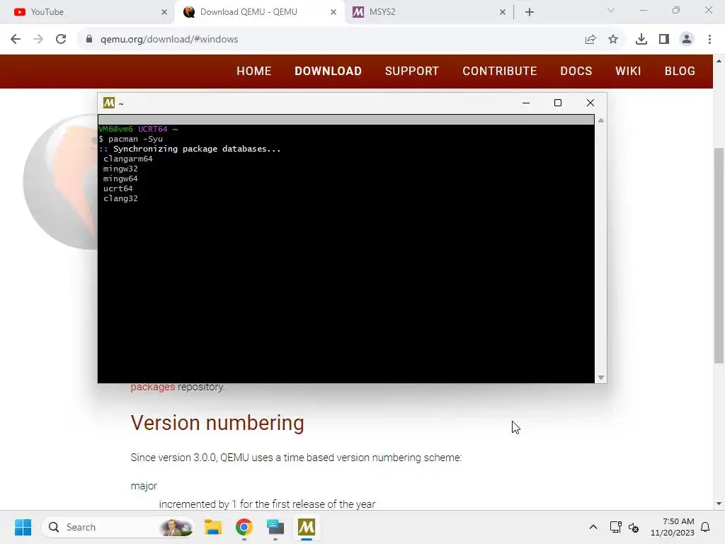Open File Explorer from taskbar
725x544 pixels.
click(x=213, y=527)
